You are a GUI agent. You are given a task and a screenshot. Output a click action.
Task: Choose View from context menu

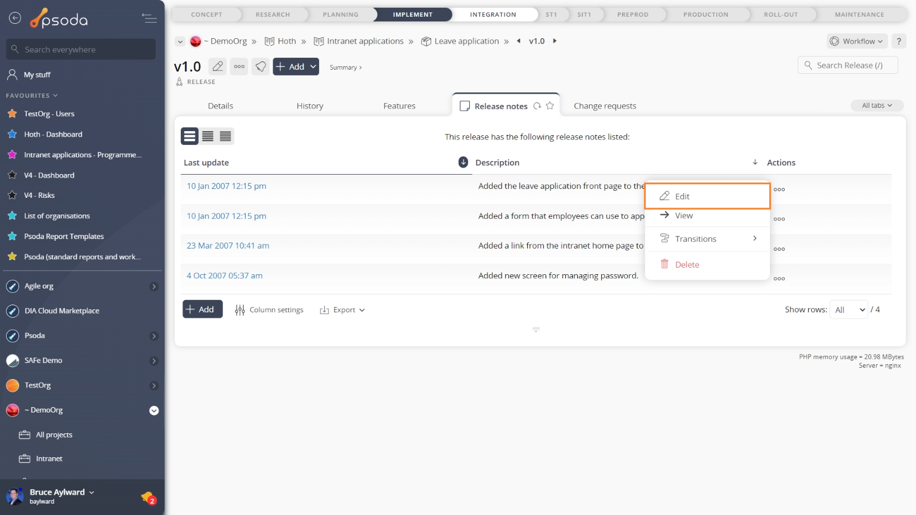click(707, 216)
